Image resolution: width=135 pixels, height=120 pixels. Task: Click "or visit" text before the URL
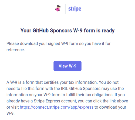(x=13, y=107)
